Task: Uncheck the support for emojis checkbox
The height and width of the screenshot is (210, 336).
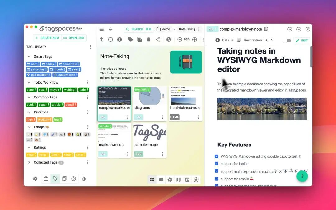Action: [x=217, y=179]
